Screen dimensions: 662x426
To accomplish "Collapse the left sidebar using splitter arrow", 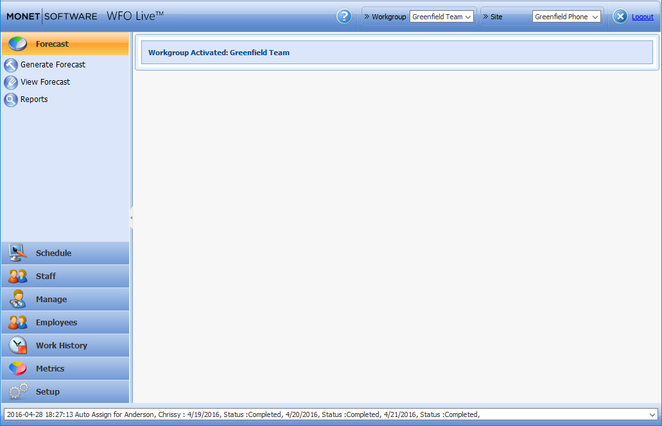I will pyautogui.click(x=131, y=218).
